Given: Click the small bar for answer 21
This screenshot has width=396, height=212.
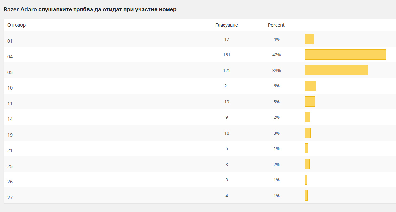Looking at the screenshot, I should 306,148.
